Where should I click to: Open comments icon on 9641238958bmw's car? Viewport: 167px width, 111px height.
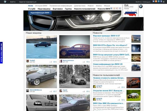pyautogui.click(x=54, y=91)
